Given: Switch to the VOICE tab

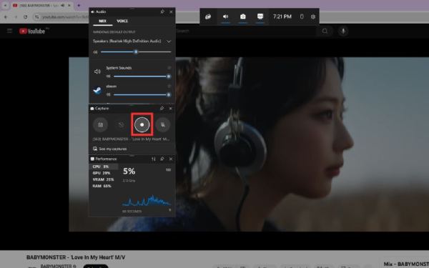Looking at the screenshot, I should pyautogui.click(x=122, y=21).
